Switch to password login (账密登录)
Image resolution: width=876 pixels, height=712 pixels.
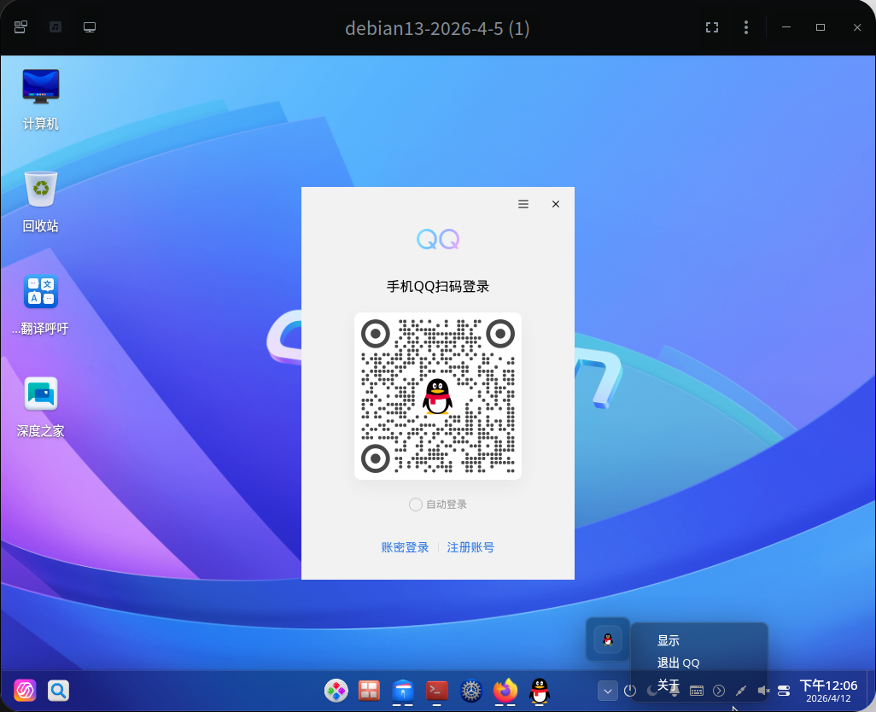pyautogui.click(x=405, y=547)
